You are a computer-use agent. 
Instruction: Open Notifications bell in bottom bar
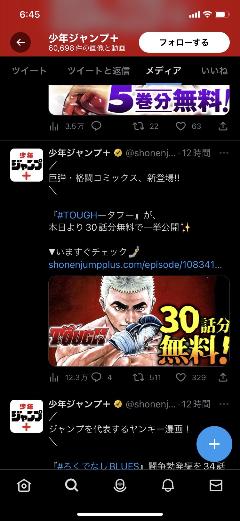click(x=168, y=485)
